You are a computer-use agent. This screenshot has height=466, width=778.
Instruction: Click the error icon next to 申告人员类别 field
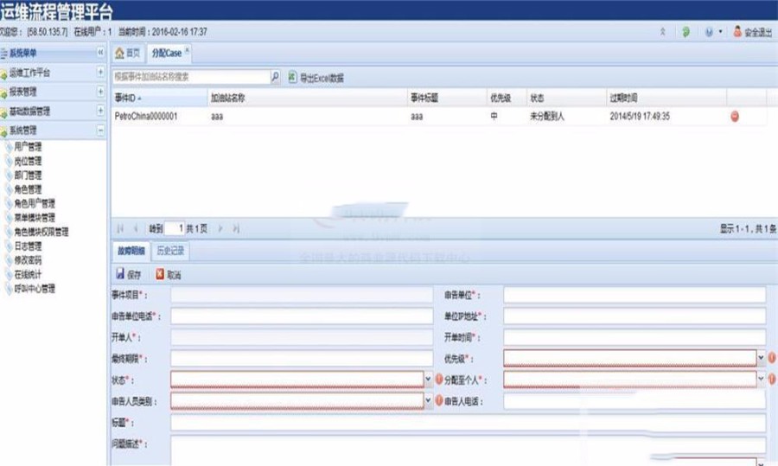(x=439, y=400)
